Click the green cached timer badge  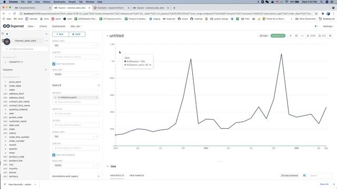pos(278,36)
